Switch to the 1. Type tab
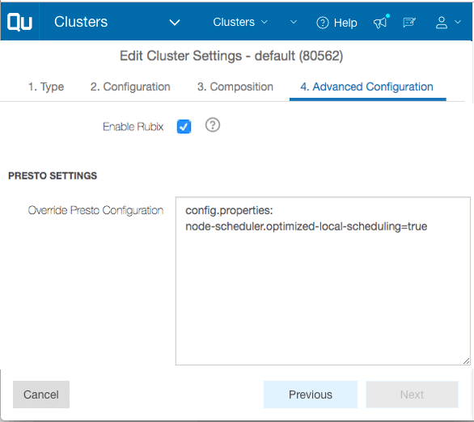474x422 pixels. 46,87
